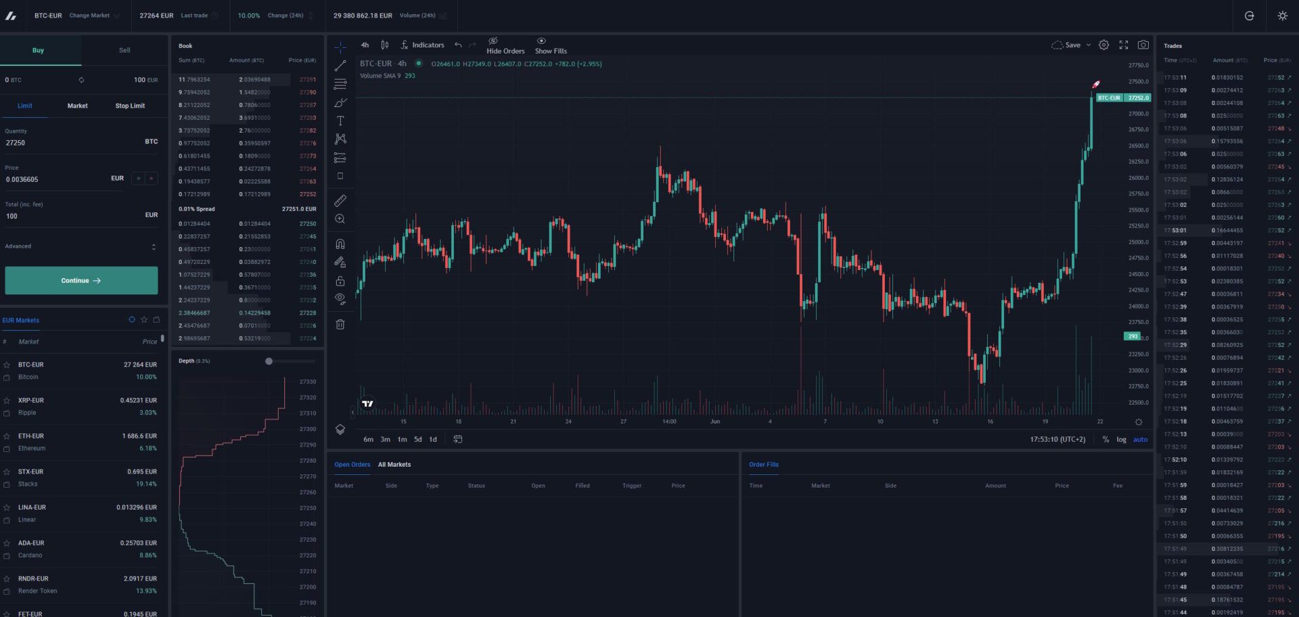Viewport: 1299px width, 617px height.
Task: Select the Market order type tab
Action: (78, 106)
